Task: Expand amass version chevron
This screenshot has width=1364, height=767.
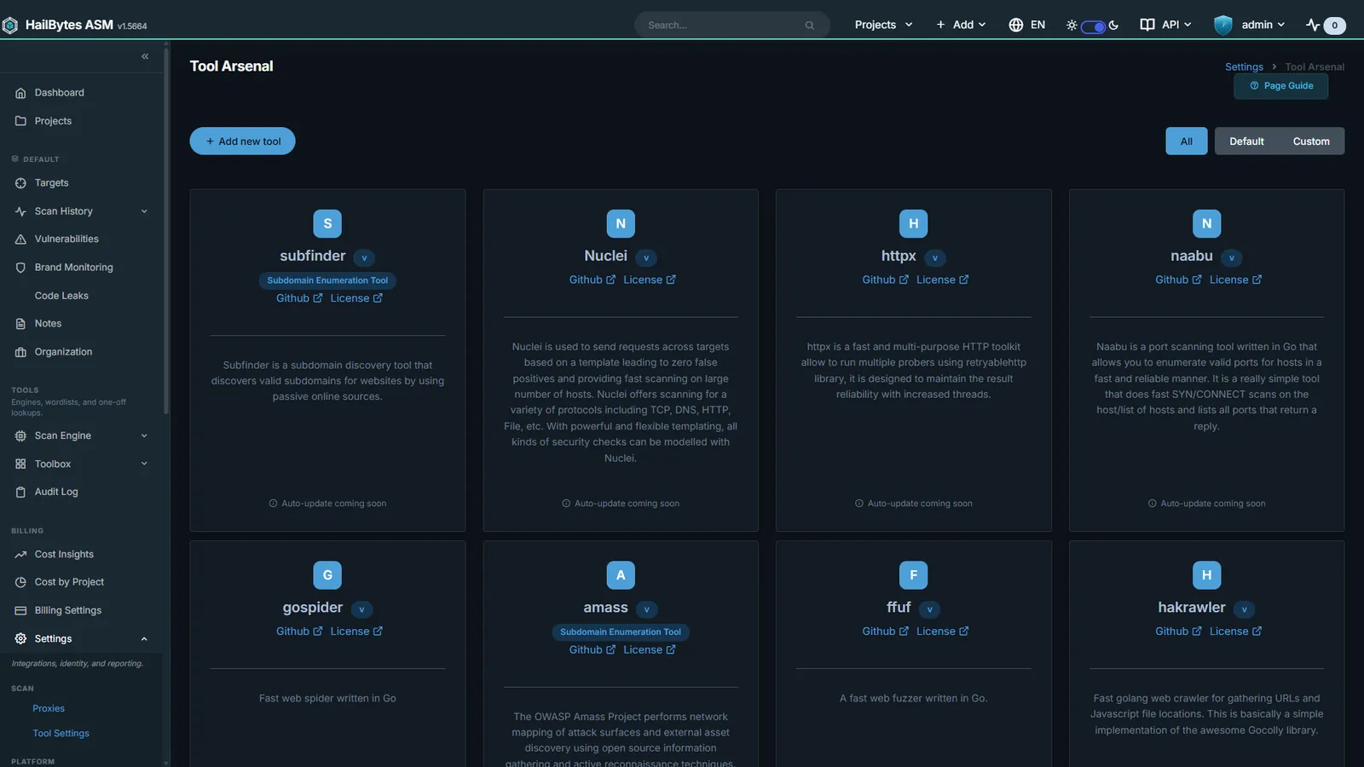Action: pos(647,609)
